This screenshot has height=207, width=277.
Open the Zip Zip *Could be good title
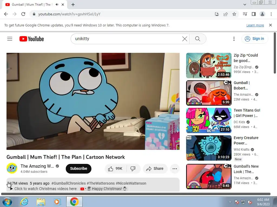coord(246,58)
